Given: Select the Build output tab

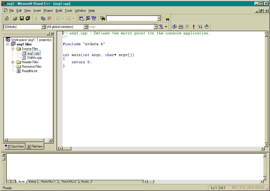Looking at the screenshot, I should (x=22, y=182).
